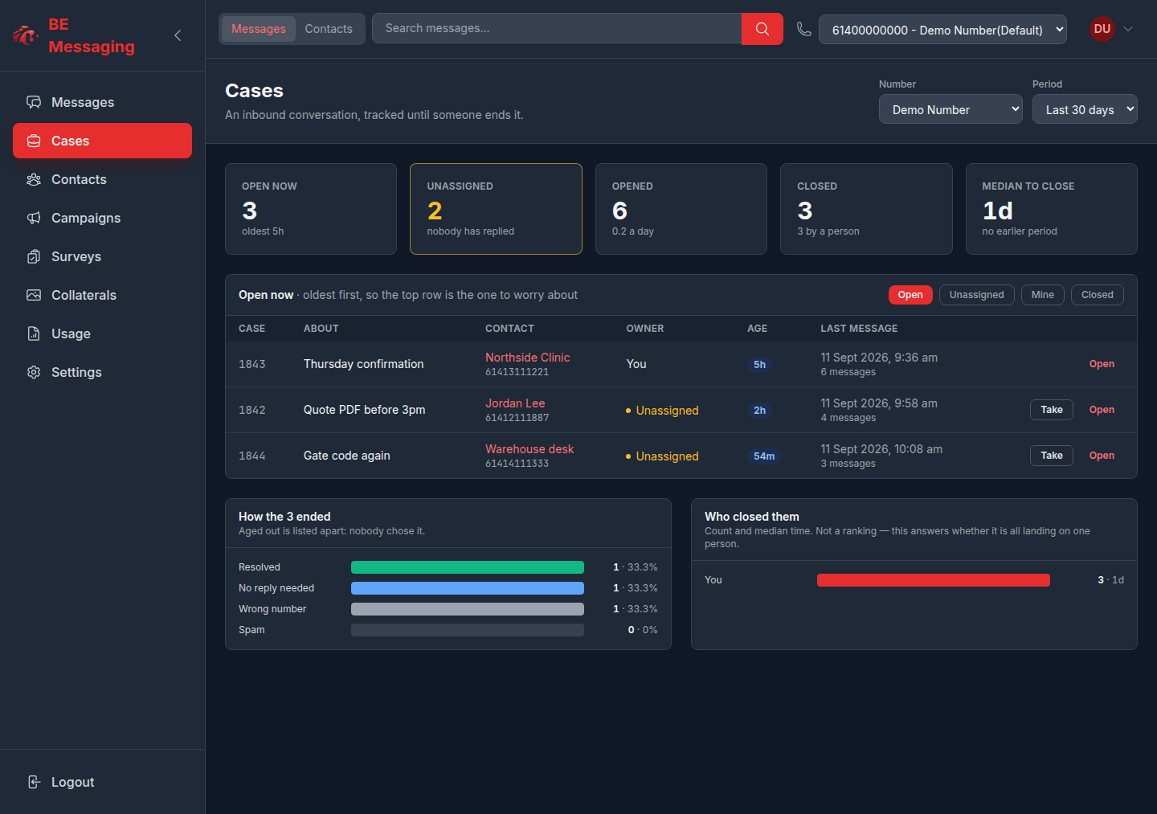The width and height of the screenshot is (1157, 814).
Task: Open case 1842 via its Open link
Action: (1102, 410)
